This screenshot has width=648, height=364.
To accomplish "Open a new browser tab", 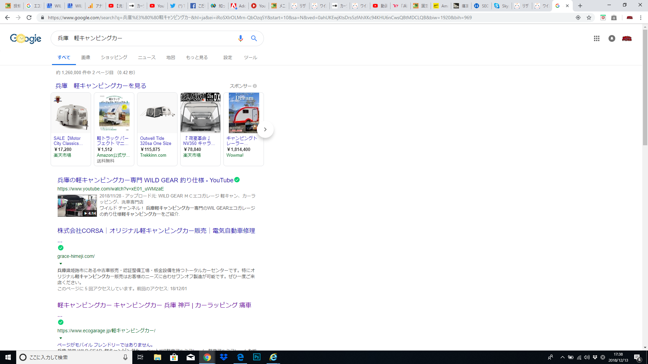I will [580, 6].
